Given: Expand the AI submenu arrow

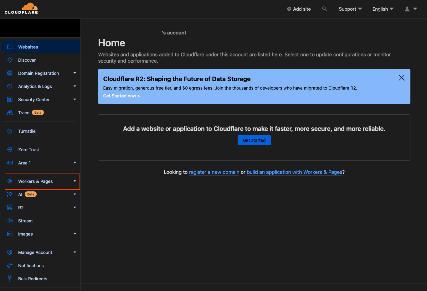Looking at the screenshot, I should pyautogui.click(x=75, y=195).
